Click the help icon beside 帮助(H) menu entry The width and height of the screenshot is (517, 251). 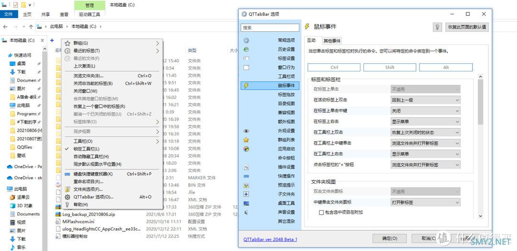point(67,205)
